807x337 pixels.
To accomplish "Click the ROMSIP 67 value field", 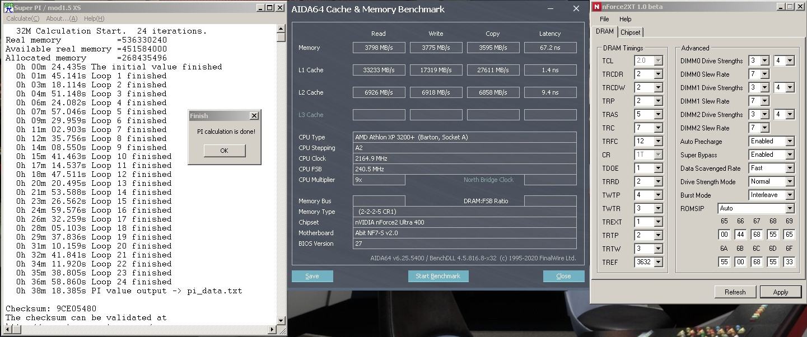I will [x=757, y=235].
